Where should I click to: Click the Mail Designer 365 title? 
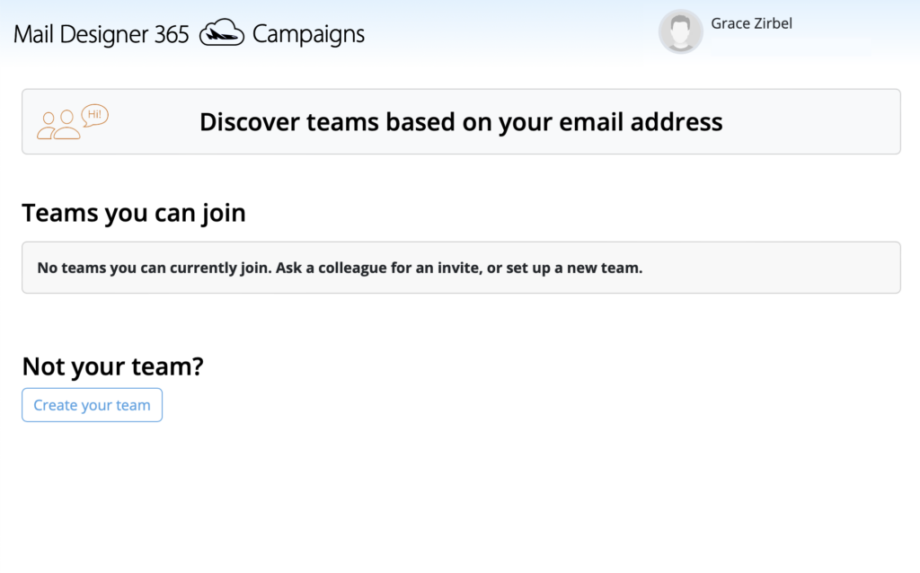pos(101,34)
